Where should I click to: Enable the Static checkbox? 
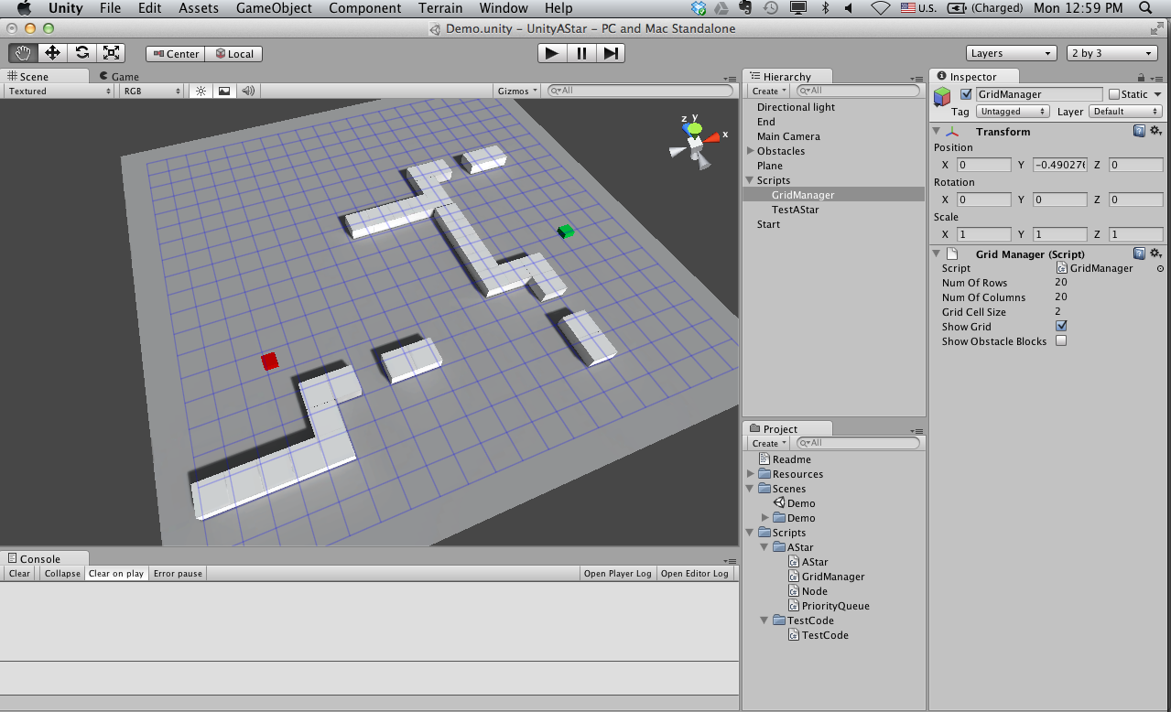point(1114,94)
